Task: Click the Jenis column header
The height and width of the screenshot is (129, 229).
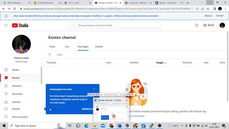Action: pyautogui.click(x=109, y=63)
